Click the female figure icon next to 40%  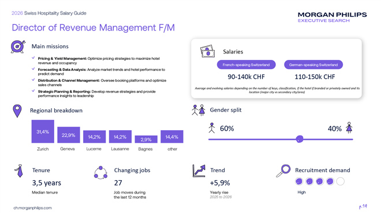pos(349,128)
